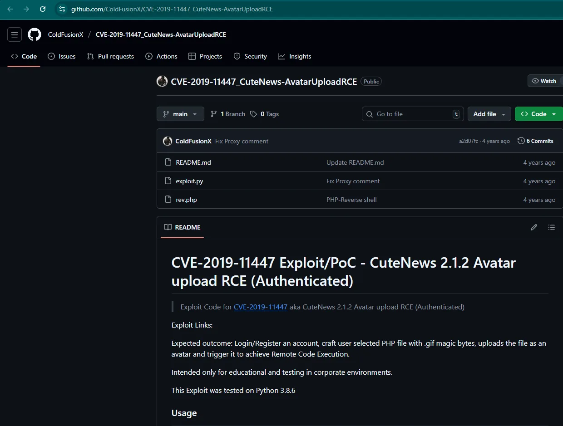This screenshot has width=563, height=426.
Task: Edit README with the pencil icon
Action: coord(534,227)
